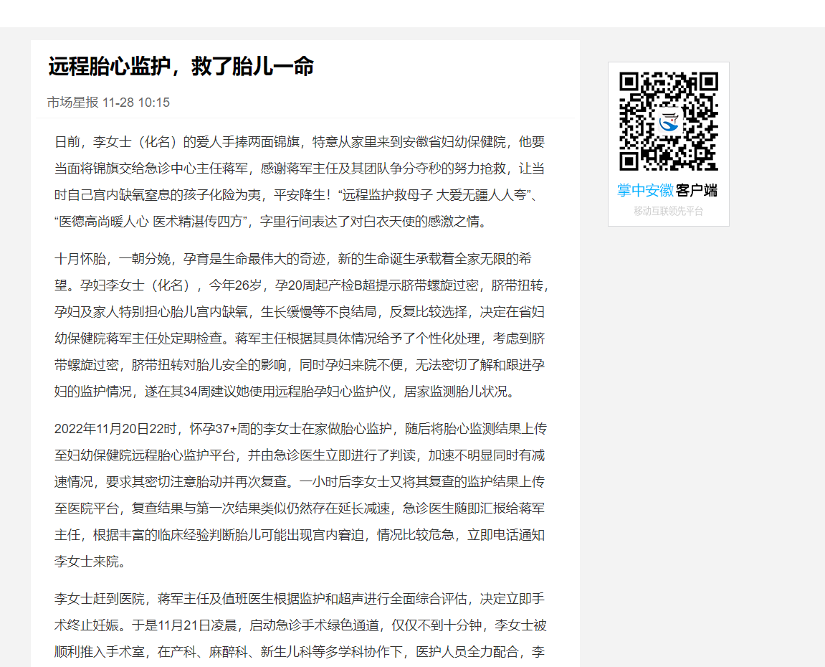Click the slogan text 医德高尚暖人心 医术精湛传四方

(151, 222)
